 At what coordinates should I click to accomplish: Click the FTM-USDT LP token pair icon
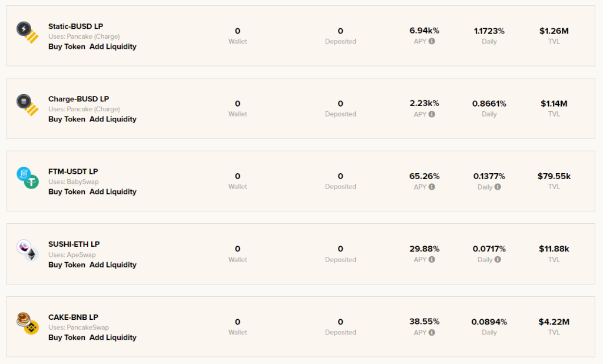click(x=27, y=178)
